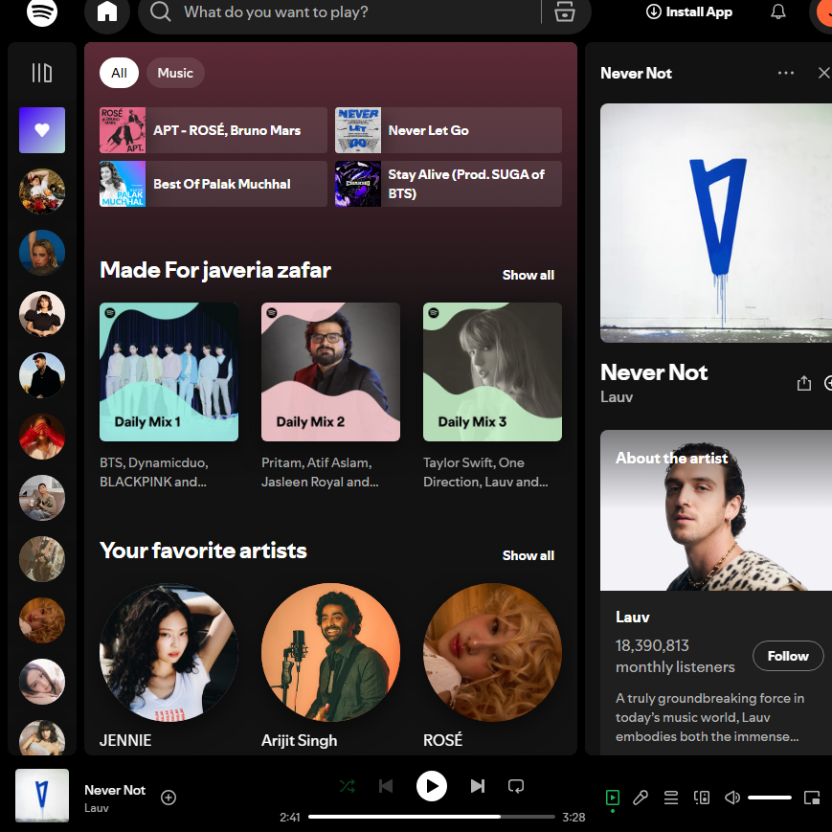Open ROSÉ artist picture
Image resolution: width=832 pixels, height=832 pixels.
tap(492, 652)
